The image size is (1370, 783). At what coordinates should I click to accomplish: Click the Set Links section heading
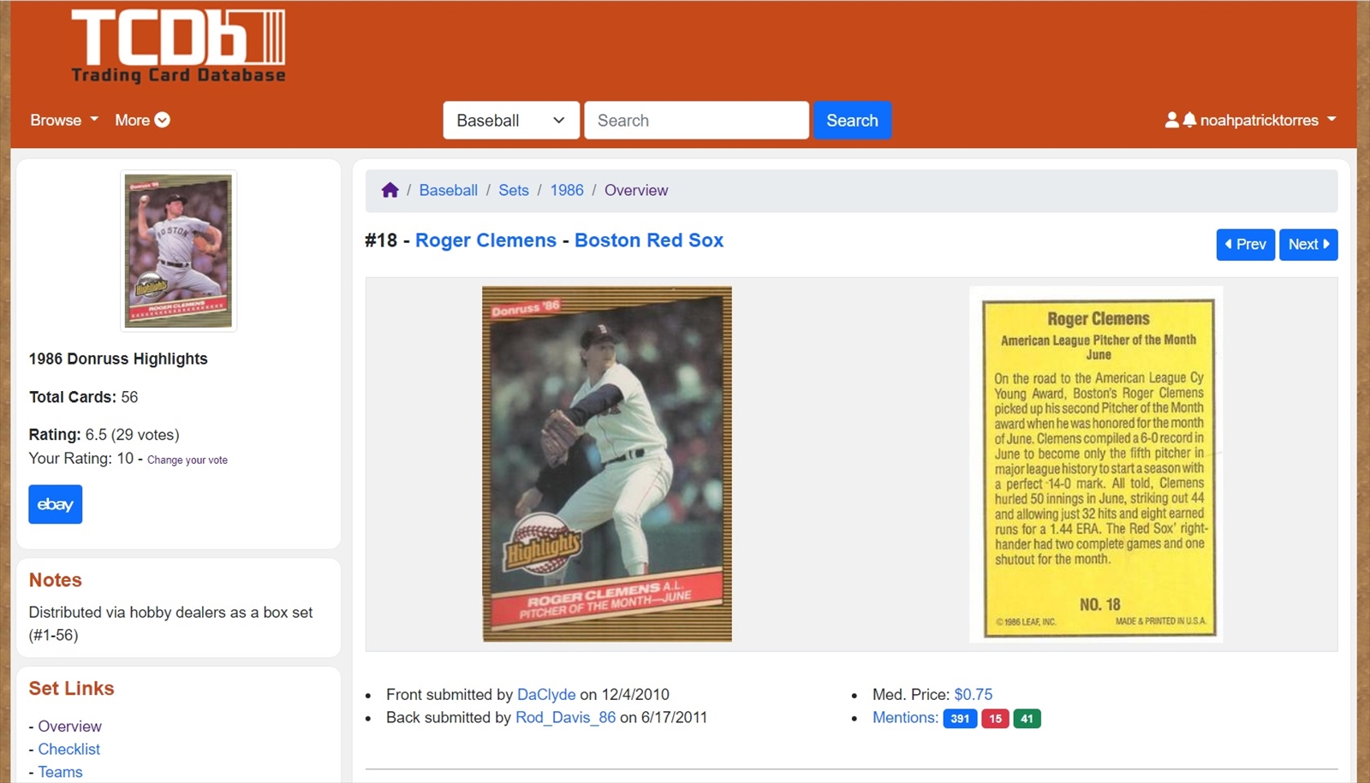(x=72, y=689)
